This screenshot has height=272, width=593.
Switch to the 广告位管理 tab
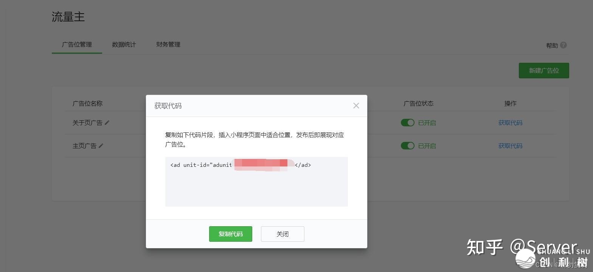coord(77,45)
